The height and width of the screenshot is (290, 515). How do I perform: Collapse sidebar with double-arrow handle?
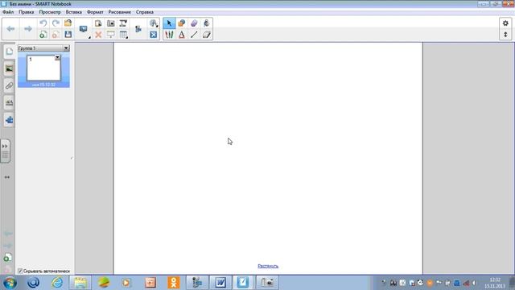(6, 151)
